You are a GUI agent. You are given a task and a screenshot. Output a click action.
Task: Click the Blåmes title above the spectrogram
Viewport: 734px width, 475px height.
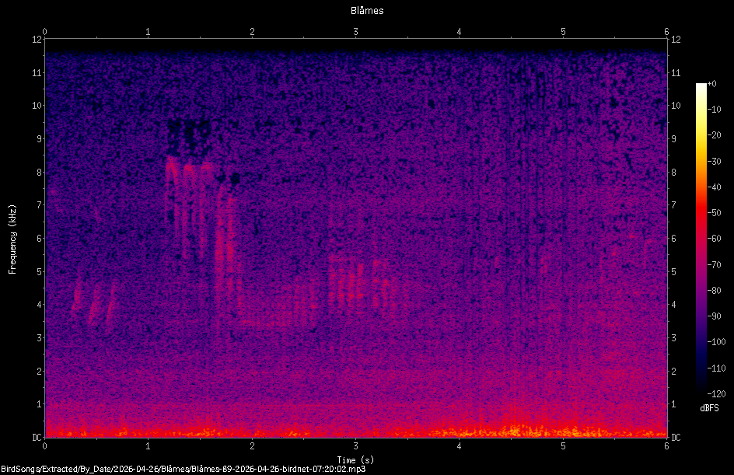click(x=367, y=10)
